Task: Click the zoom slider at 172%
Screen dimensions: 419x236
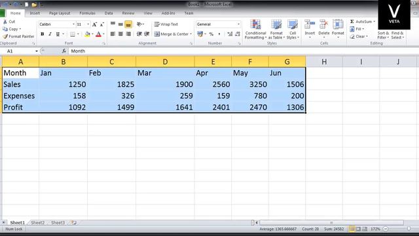Action: click(409, 229)
